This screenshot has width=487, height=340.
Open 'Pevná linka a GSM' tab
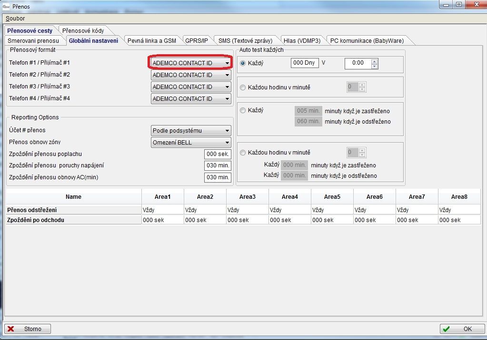(152, 41)
